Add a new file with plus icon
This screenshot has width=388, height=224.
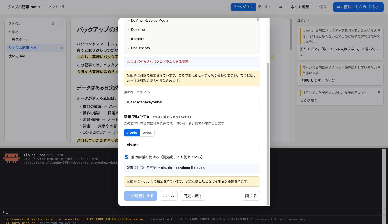coord(60,24)
